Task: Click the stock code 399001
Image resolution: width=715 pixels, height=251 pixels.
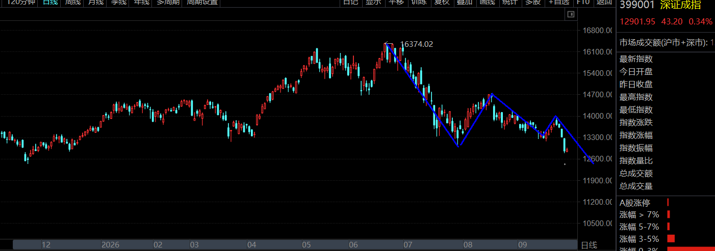Action: pyautogui.click(x=637, y=5)
